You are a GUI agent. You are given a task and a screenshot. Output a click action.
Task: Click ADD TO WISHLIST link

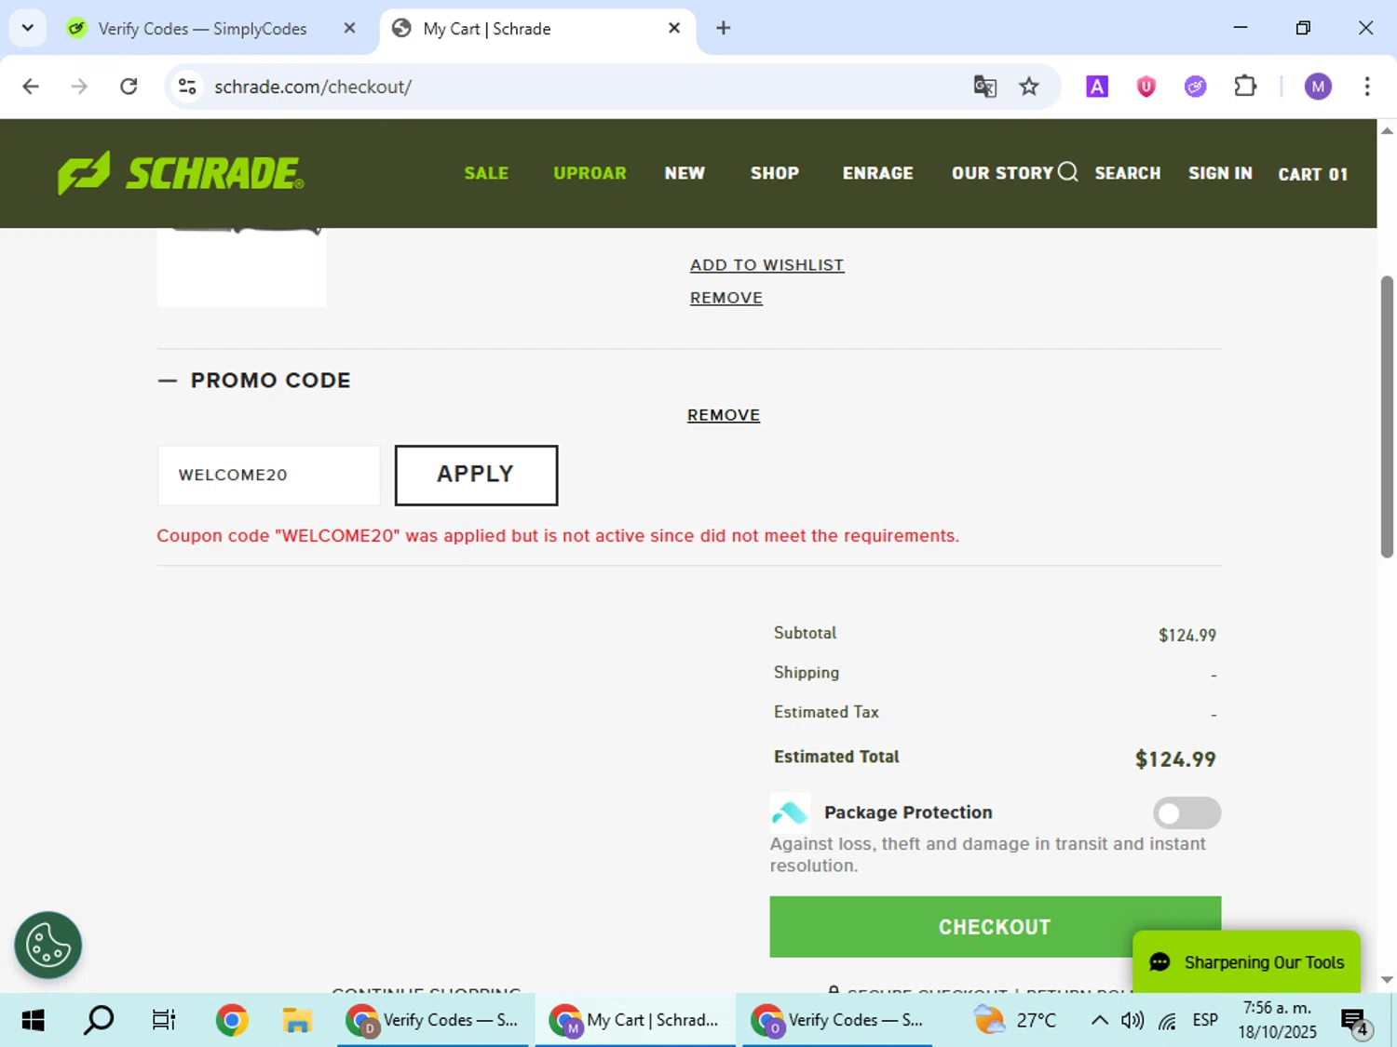click(766, 265)
